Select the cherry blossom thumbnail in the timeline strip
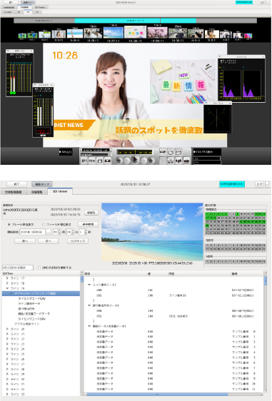Screen dimensions: 272x401 tap(157, 33)
